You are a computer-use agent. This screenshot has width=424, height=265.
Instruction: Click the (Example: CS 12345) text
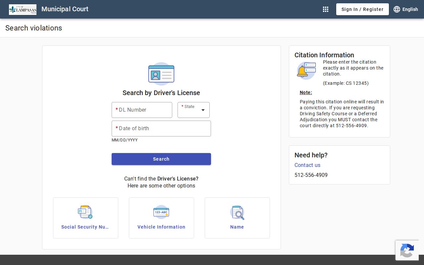[346, 83]
